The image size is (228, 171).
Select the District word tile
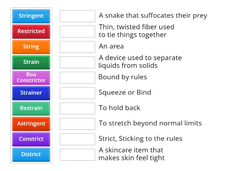(31, 155)
